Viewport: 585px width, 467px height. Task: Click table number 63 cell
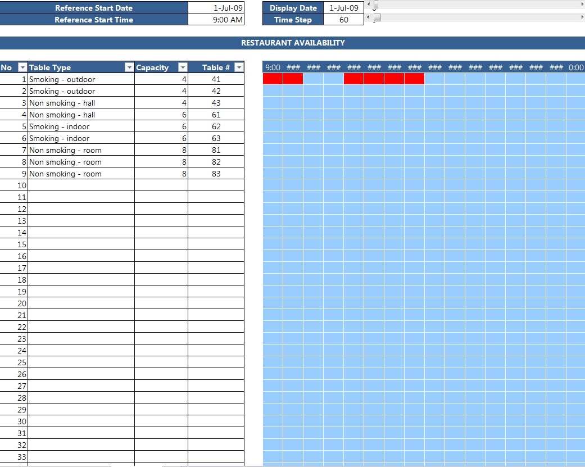click(216, 138)
